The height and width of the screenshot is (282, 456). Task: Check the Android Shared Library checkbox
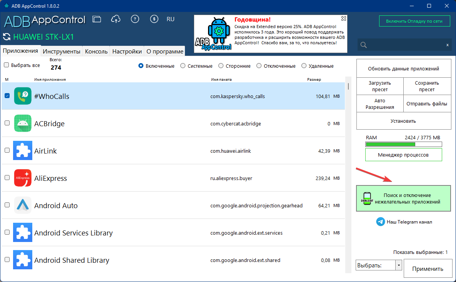7,259
